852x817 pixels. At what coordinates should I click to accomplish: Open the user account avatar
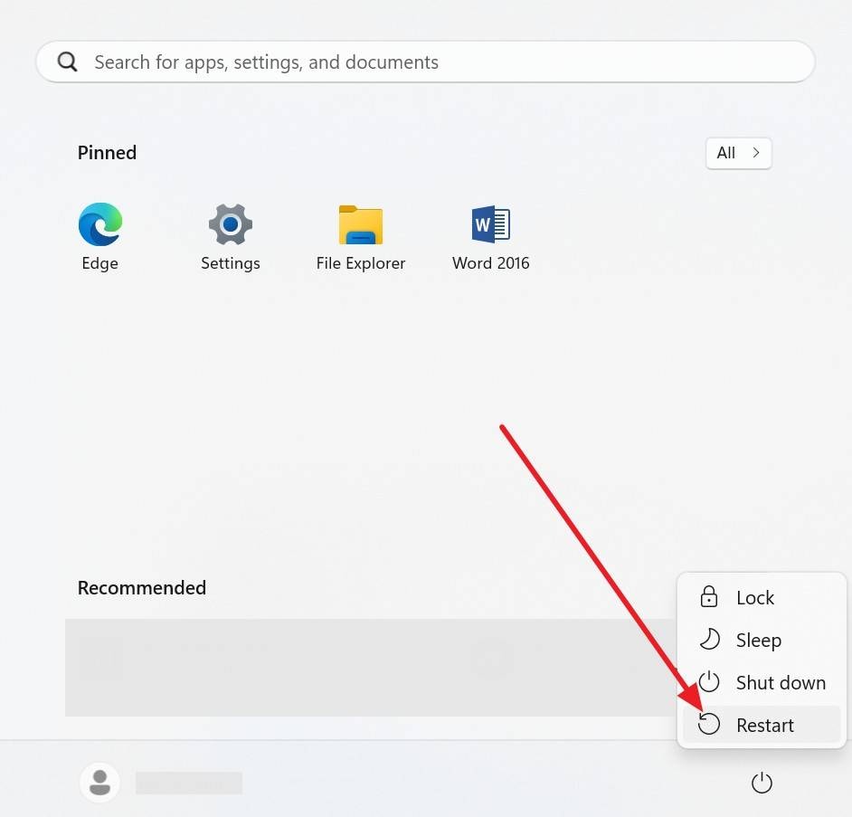[100, 783]
